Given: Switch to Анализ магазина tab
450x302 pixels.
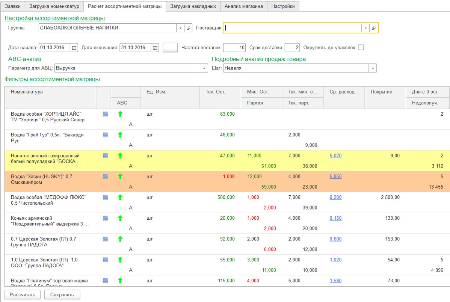Looking at the screenshot, I should [x=243, y=6].
